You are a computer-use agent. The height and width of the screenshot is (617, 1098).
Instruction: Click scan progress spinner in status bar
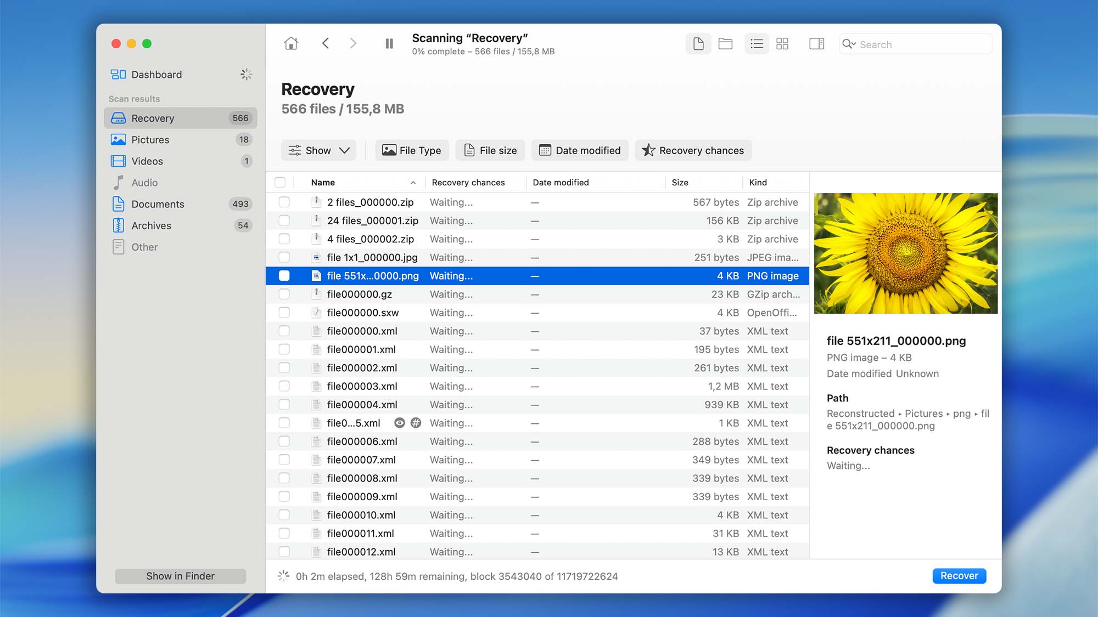[283, 576]
